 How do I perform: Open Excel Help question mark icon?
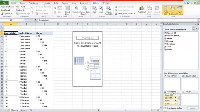pos(188,3)
